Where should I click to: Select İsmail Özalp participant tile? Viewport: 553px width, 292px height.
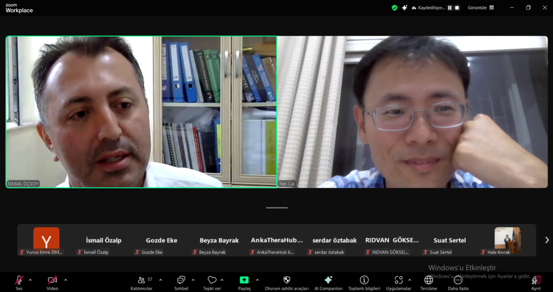coord(104,241)
